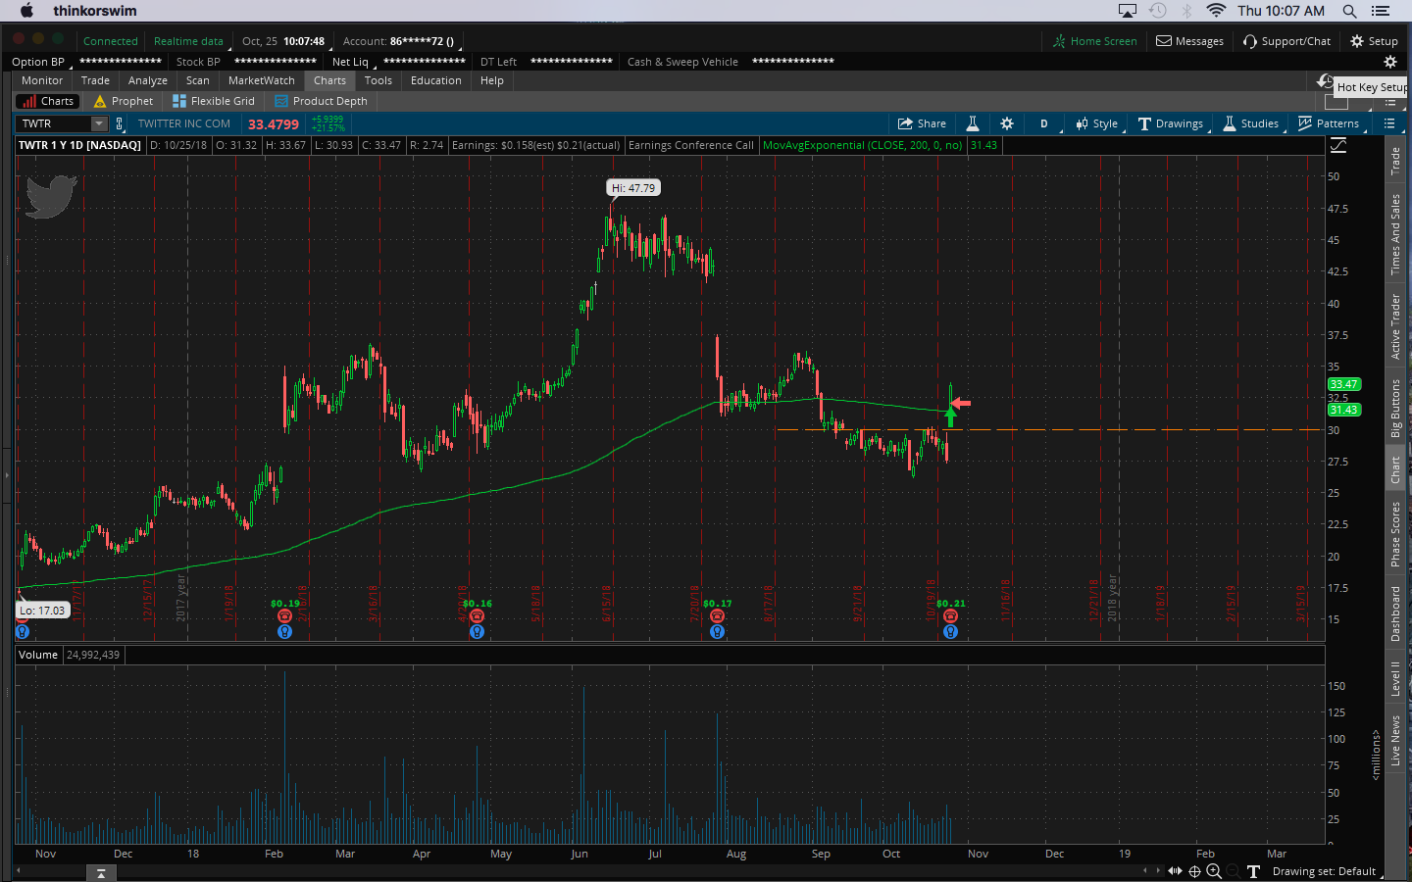1412x882 pixels.
Task: Click the gear icon below Setup
Action: coord(1390,62)
